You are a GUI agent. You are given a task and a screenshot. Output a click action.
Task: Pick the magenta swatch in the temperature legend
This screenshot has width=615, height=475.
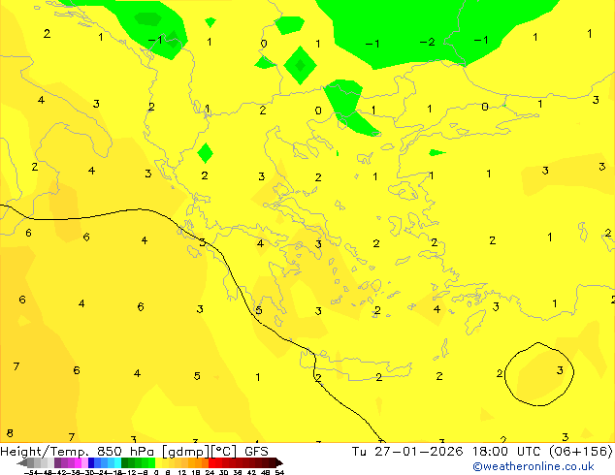click(x=78, y=462)
